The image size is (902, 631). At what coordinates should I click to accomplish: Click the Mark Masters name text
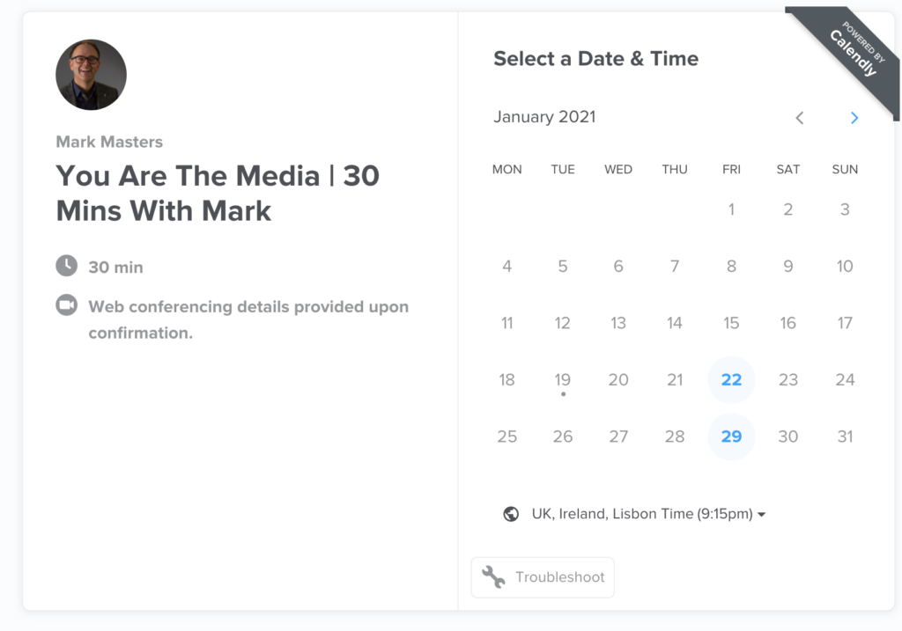[109, 142]
